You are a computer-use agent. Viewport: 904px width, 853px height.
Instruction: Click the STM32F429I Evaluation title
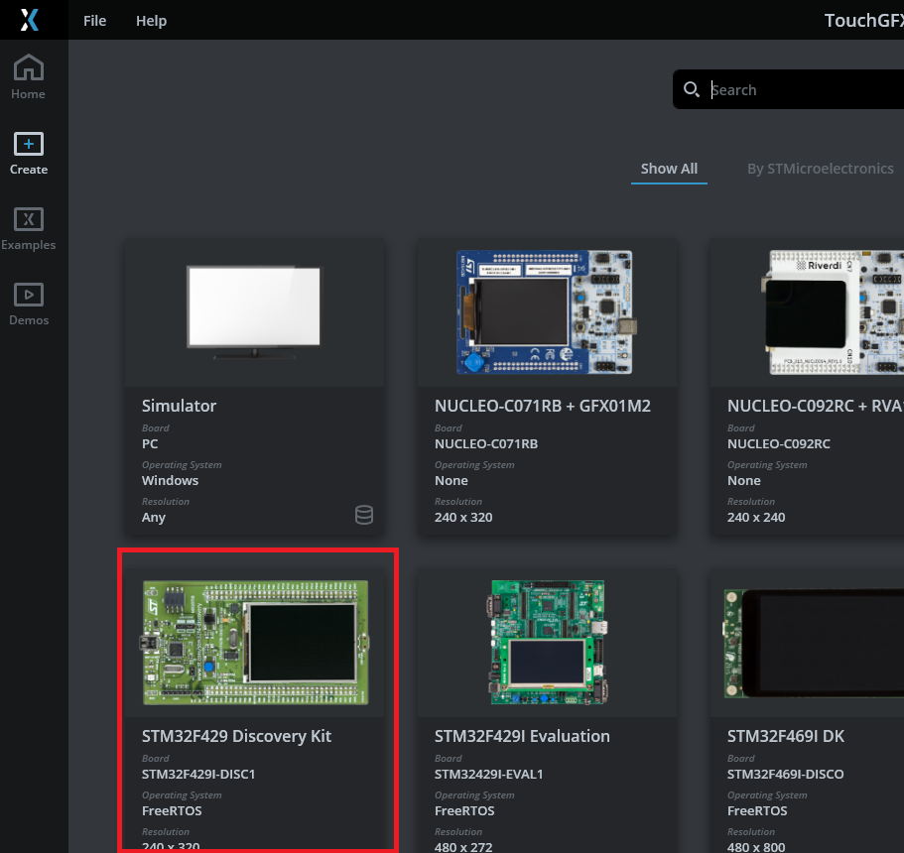click(522, 736)
